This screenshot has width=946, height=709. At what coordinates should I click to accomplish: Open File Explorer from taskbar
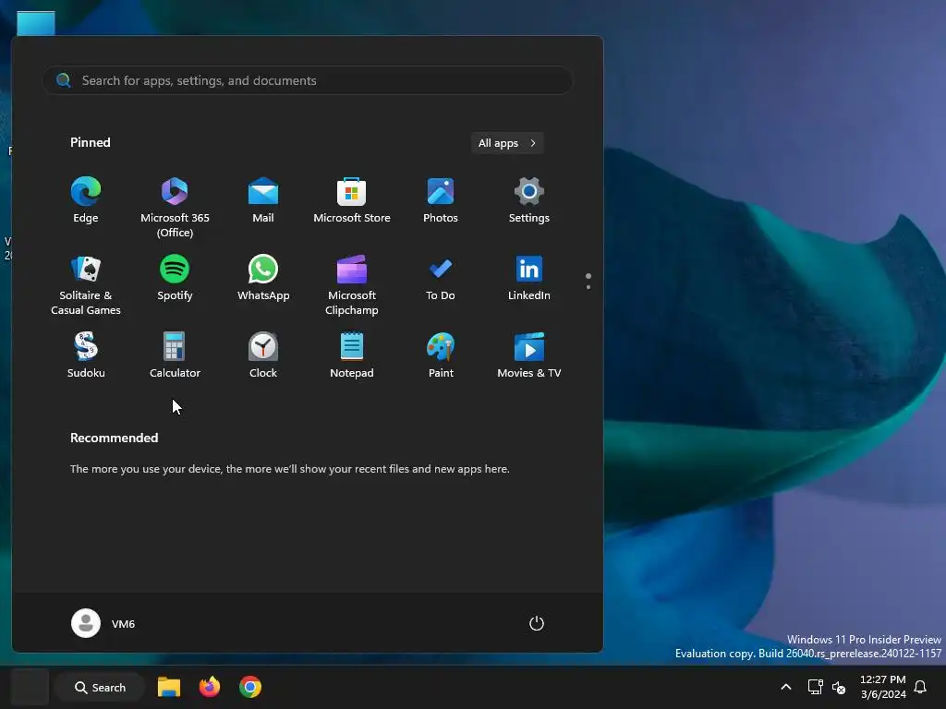169,687
